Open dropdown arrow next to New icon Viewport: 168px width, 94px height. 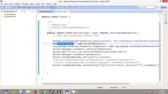(x=4, y=7)
